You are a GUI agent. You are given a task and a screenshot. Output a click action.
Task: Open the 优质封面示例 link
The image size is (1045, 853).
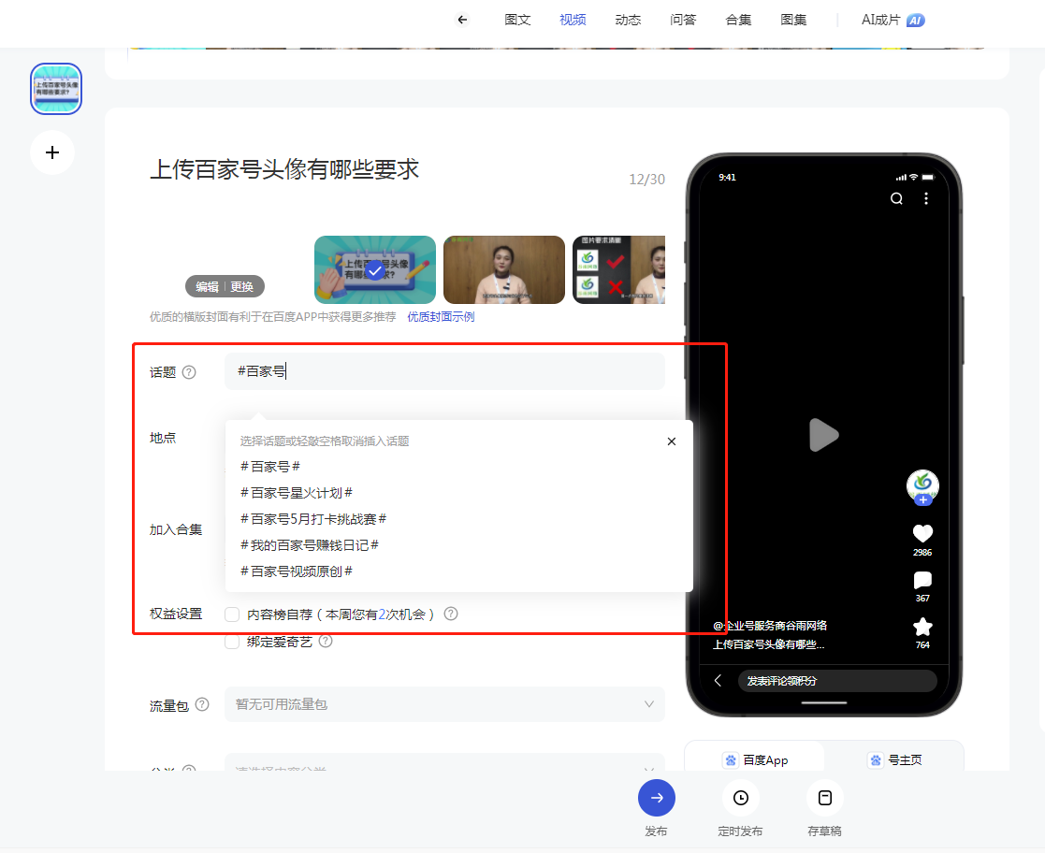pyautogui.click(x=442, y=316)
